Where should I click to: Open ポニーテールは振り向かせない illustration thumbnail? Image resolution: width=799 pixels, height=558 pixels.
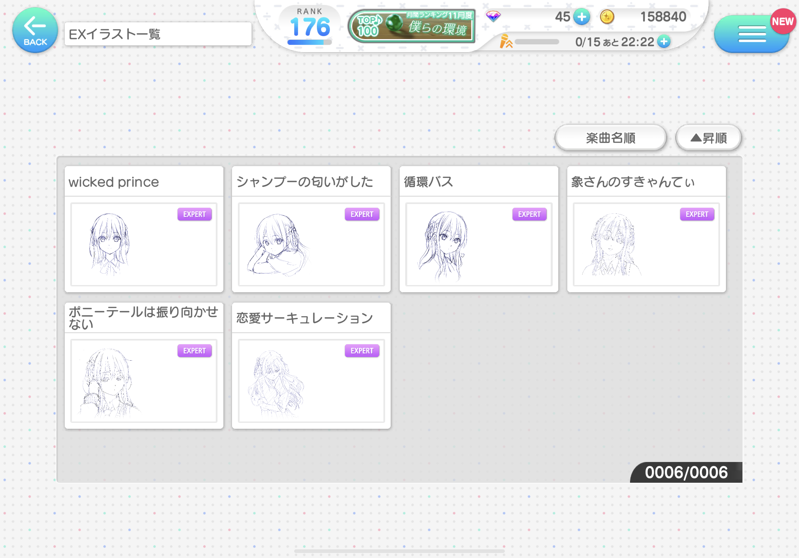click(x=144, y=381)
